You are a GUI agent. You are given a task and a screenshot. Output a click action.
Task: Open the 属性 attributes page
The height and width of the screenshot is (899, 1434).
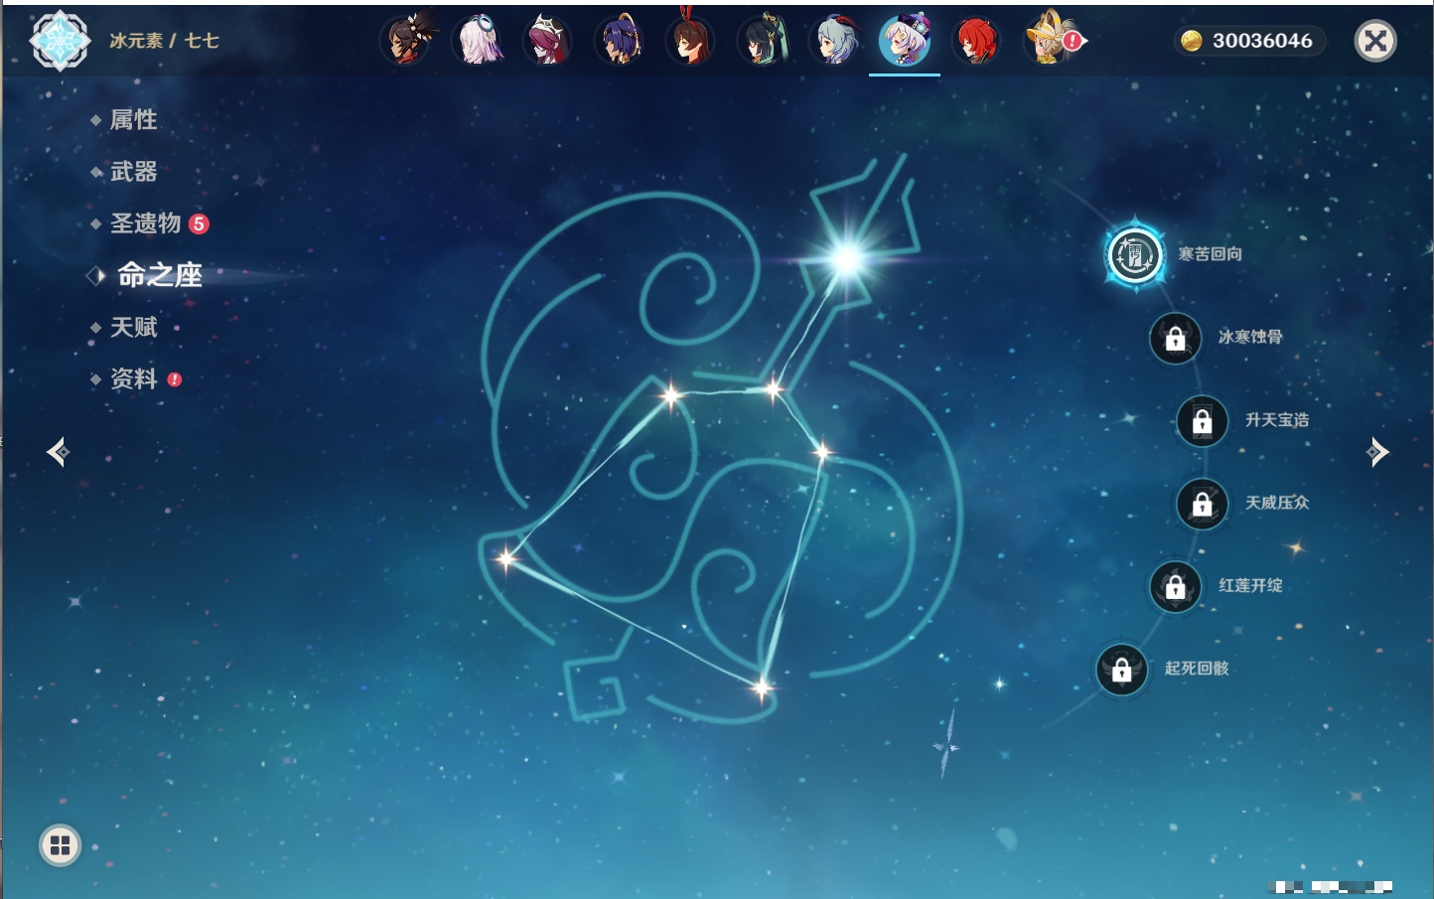coord(133,120)
